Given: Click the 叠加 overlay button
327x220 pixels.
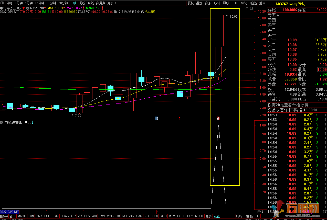Looking at the screenshot, I should (199, 3).
